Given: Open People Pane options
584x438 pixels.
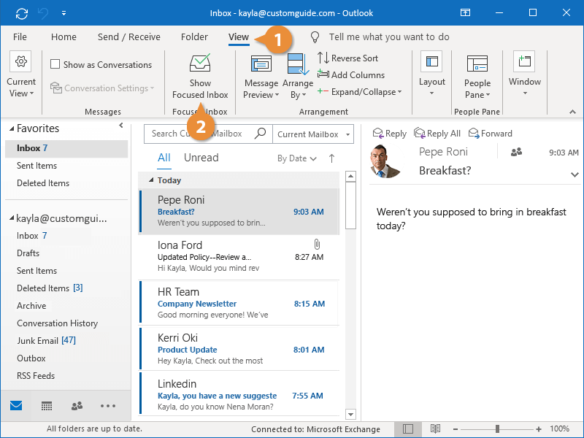Looking at the screenshot, I should (x=477, y=77).
